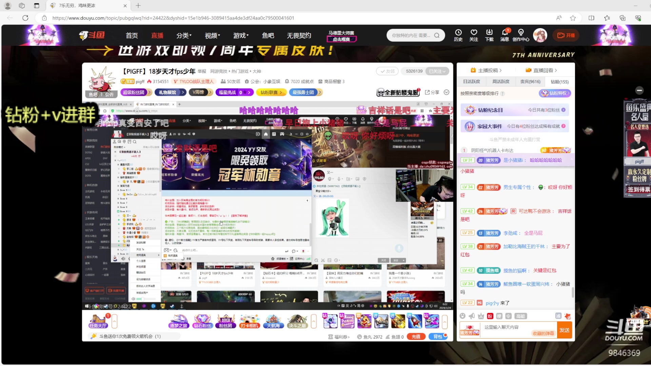Expand the circled chevron beside 分享
The image size is (651, 366).
tap(447, 92)
